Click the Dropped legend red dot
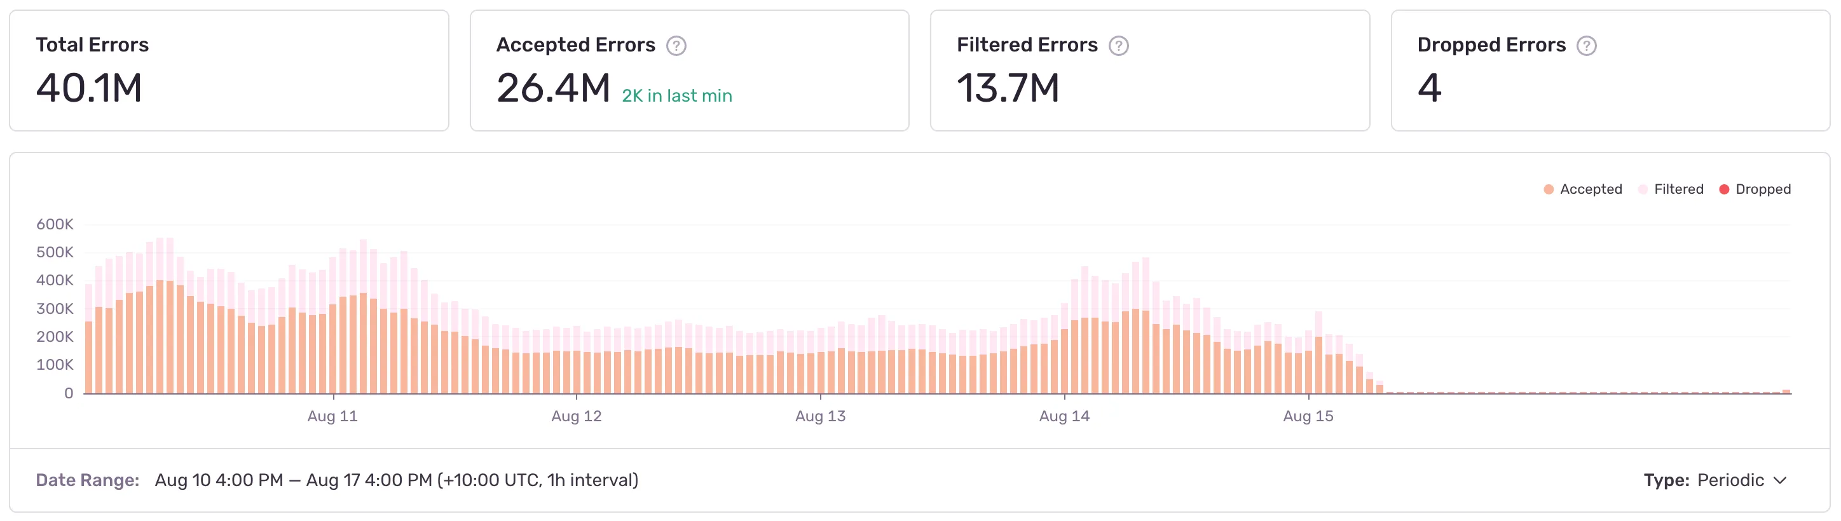This screenshot has width=1841, height=521. coord(1724,189)
